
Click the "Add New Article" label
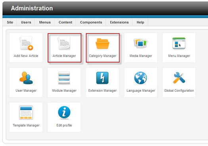click(x=26, y=56)
